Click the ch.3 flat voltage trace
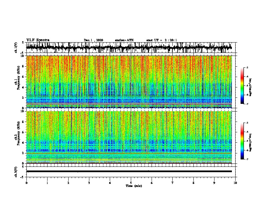Viewport: 265px width, 205px height. (x=129, y=172)
